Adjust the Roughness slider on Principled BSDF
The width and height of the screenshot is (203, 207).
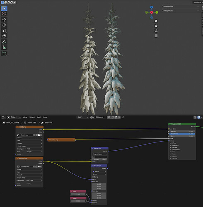pyautogui.click(x=182, y=134)
